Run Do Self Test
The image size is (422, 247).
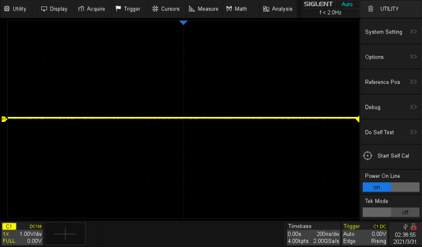pos(390,132)
